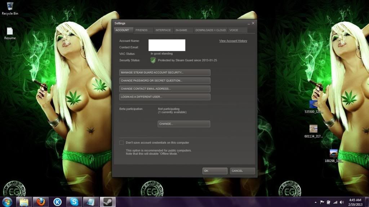369x207 pixels.
Task: Switch to the Downloads + Cloud tab
Action: (x=210, y=30)
